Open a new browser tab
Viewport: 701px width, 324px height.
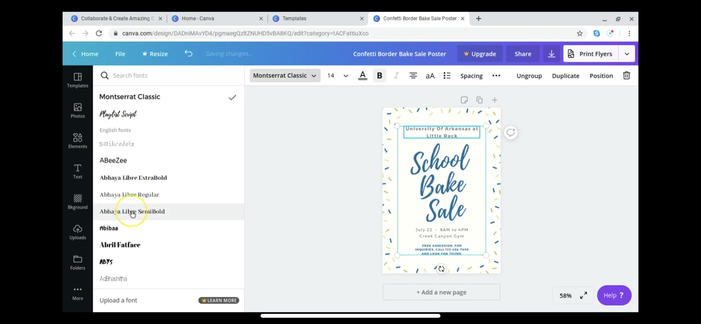click(478, 18)
